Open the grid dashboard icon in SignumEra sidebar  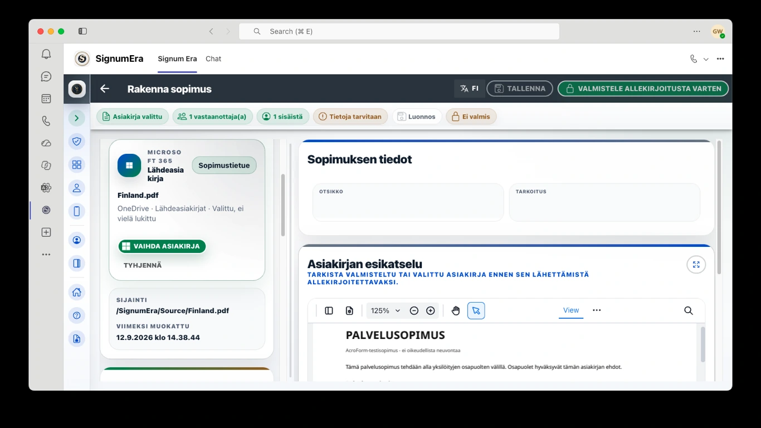click(x=77, y=164)
